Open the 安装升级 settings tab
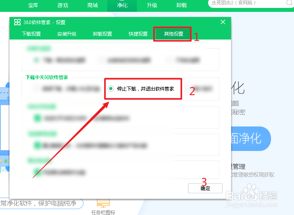 click(x=67, y=34)
